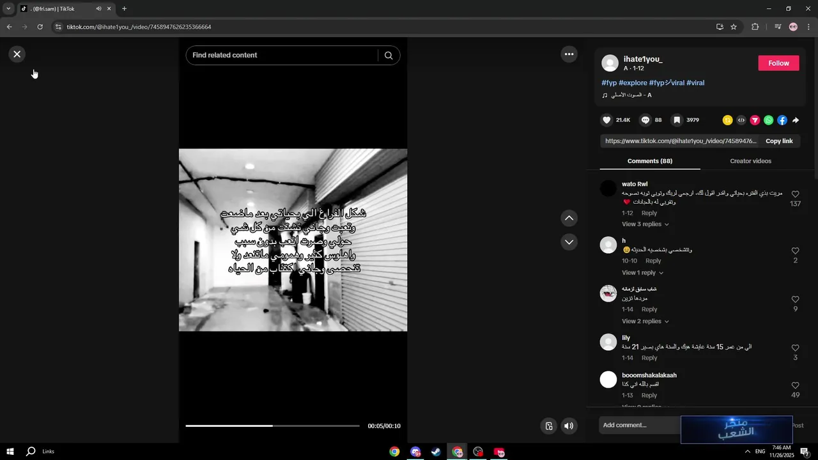The height and width of the screenshot is (460, 818).
Task: Share video to WhatsApp
Action: (x=768, y=120)
